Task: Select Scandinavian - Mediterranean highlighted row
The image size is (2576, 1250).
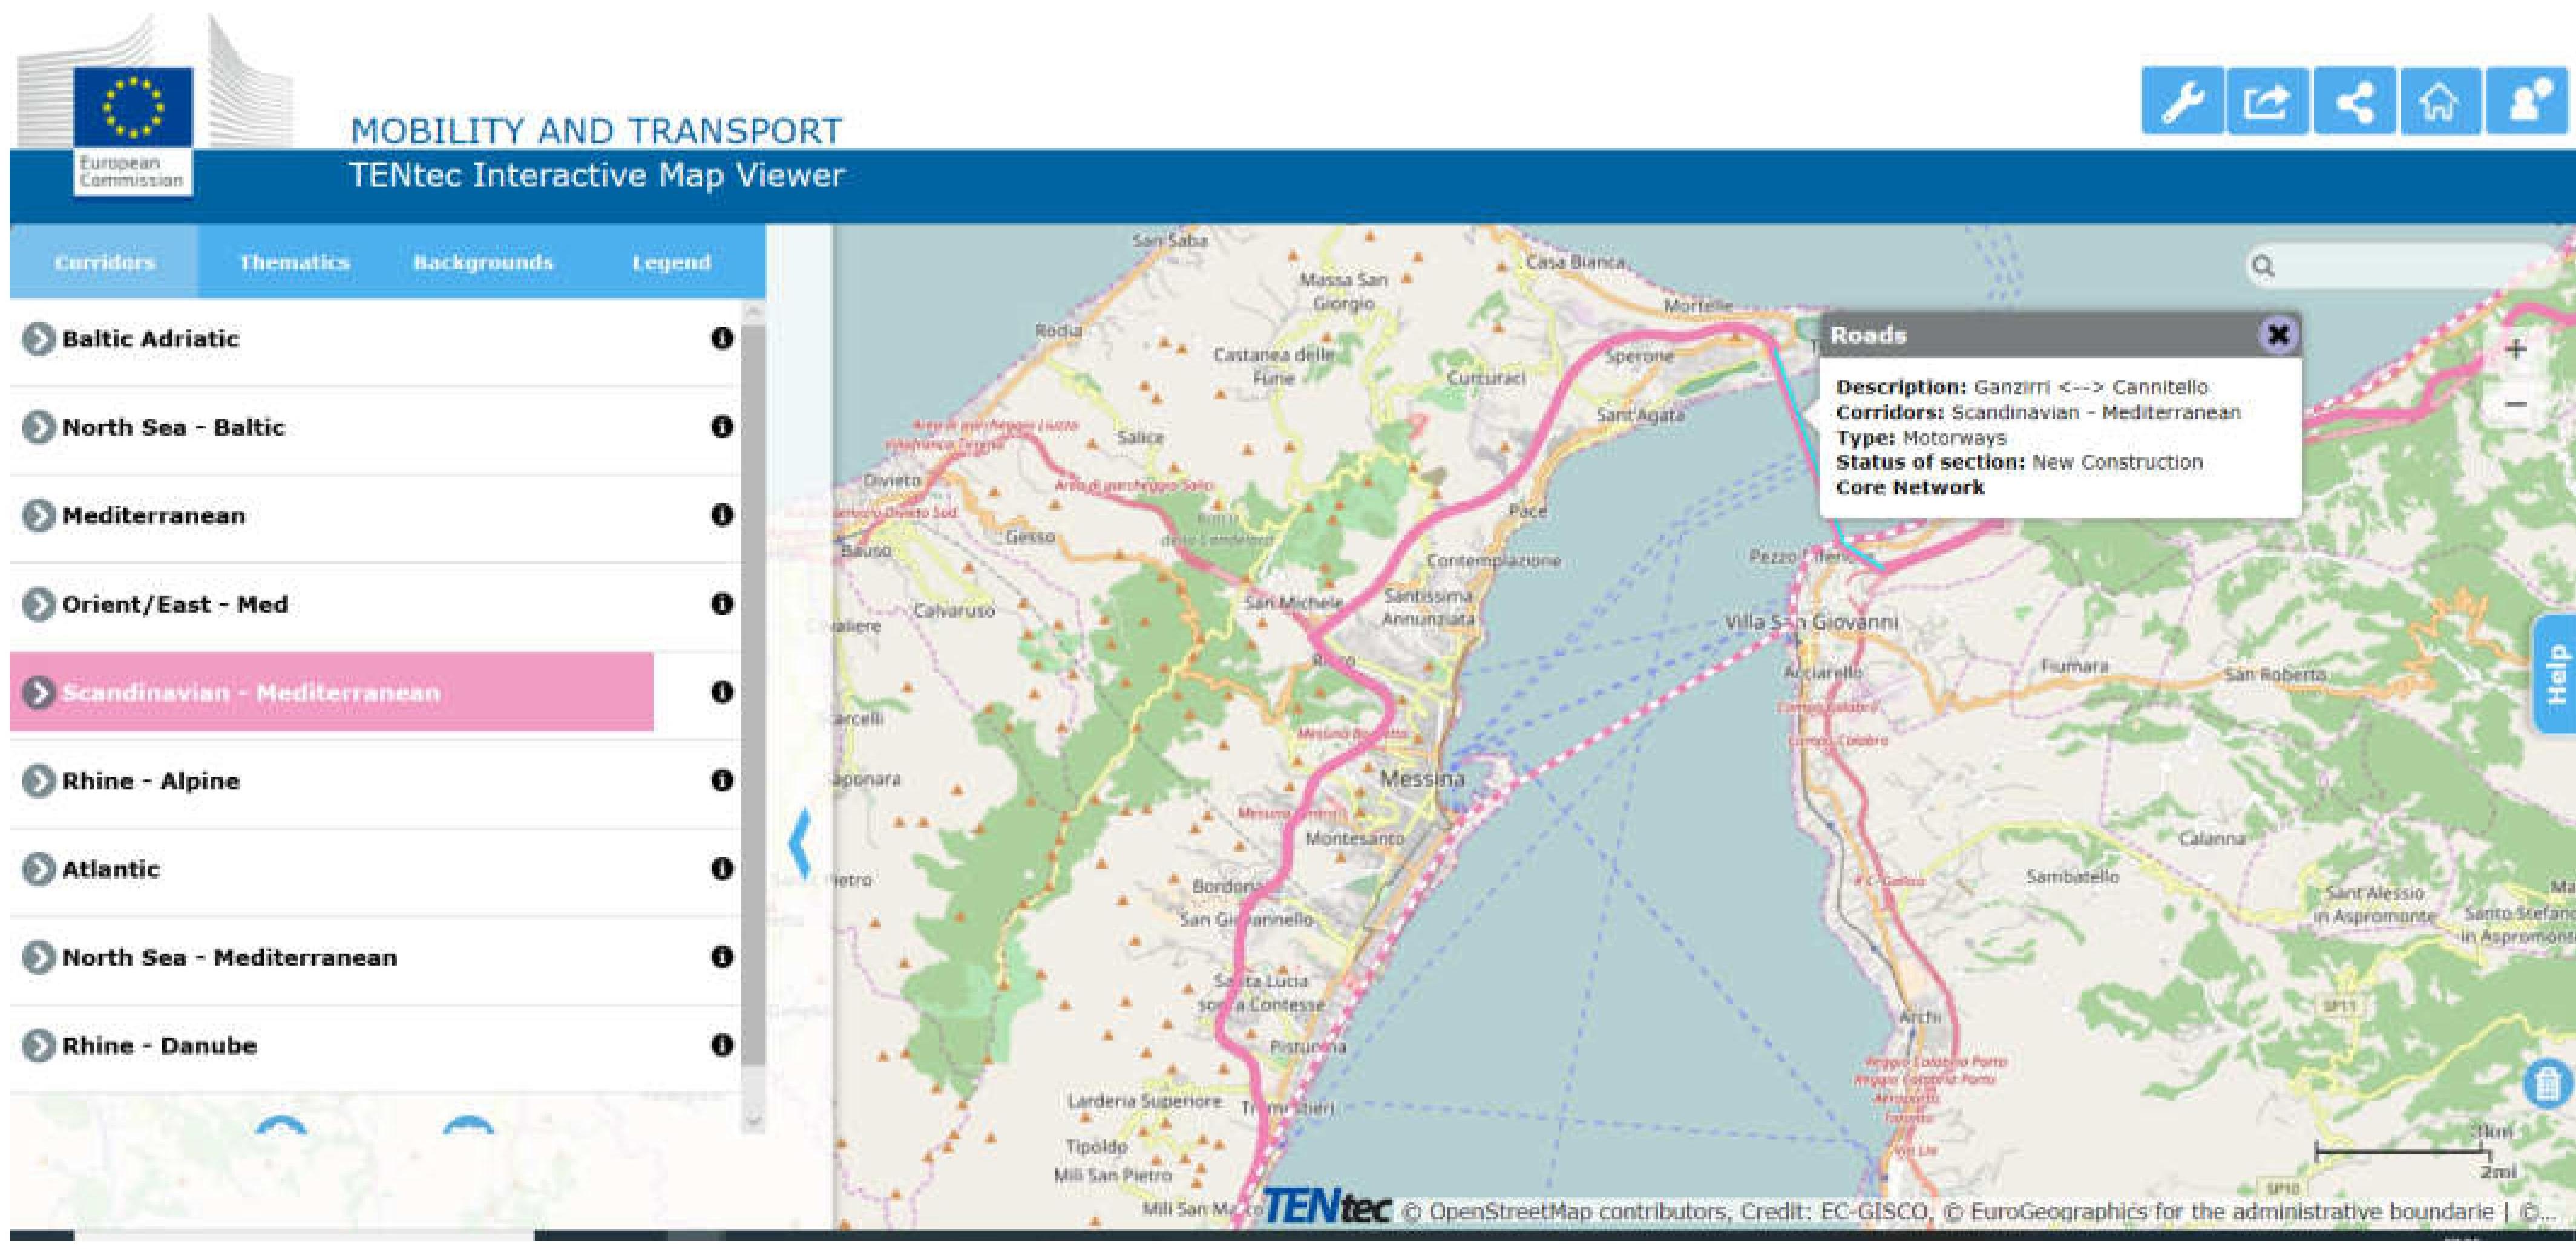Action: 331,692
